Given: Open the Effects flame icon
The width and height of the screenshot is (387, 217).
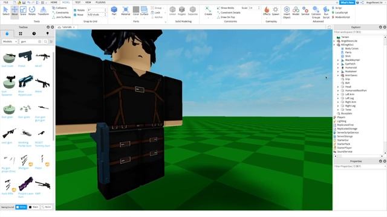Looking at the screenshot, I should 267,11.
